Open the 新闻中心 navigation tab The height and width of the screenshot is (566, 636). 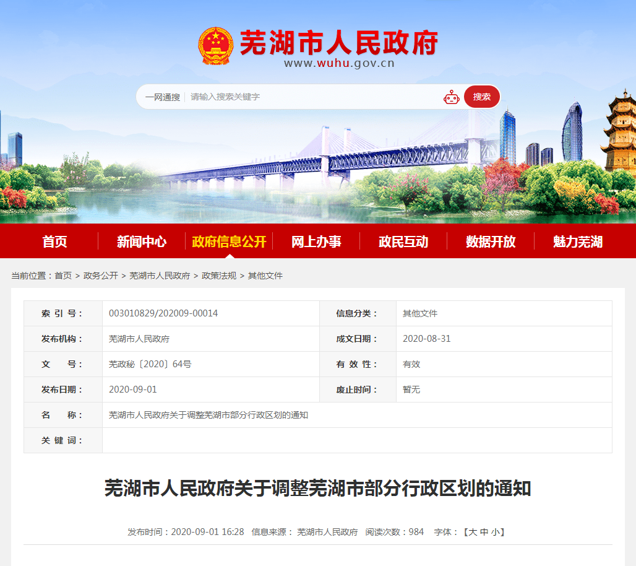tap(142, 242)
